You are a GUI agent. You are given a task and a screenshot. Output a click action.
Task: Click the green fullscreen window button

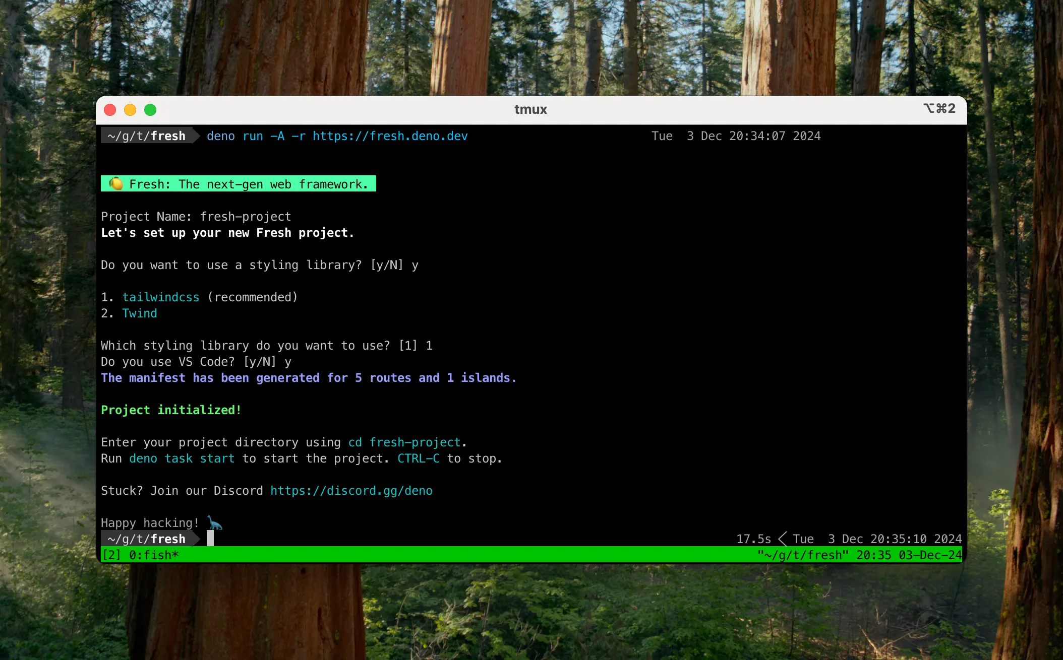coord(150,110)
